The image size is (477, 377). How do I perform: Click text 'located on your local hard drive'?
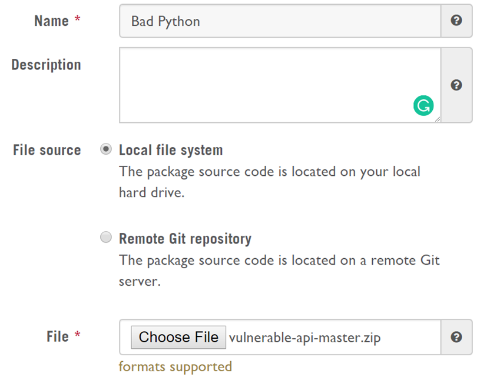point(270,182)
